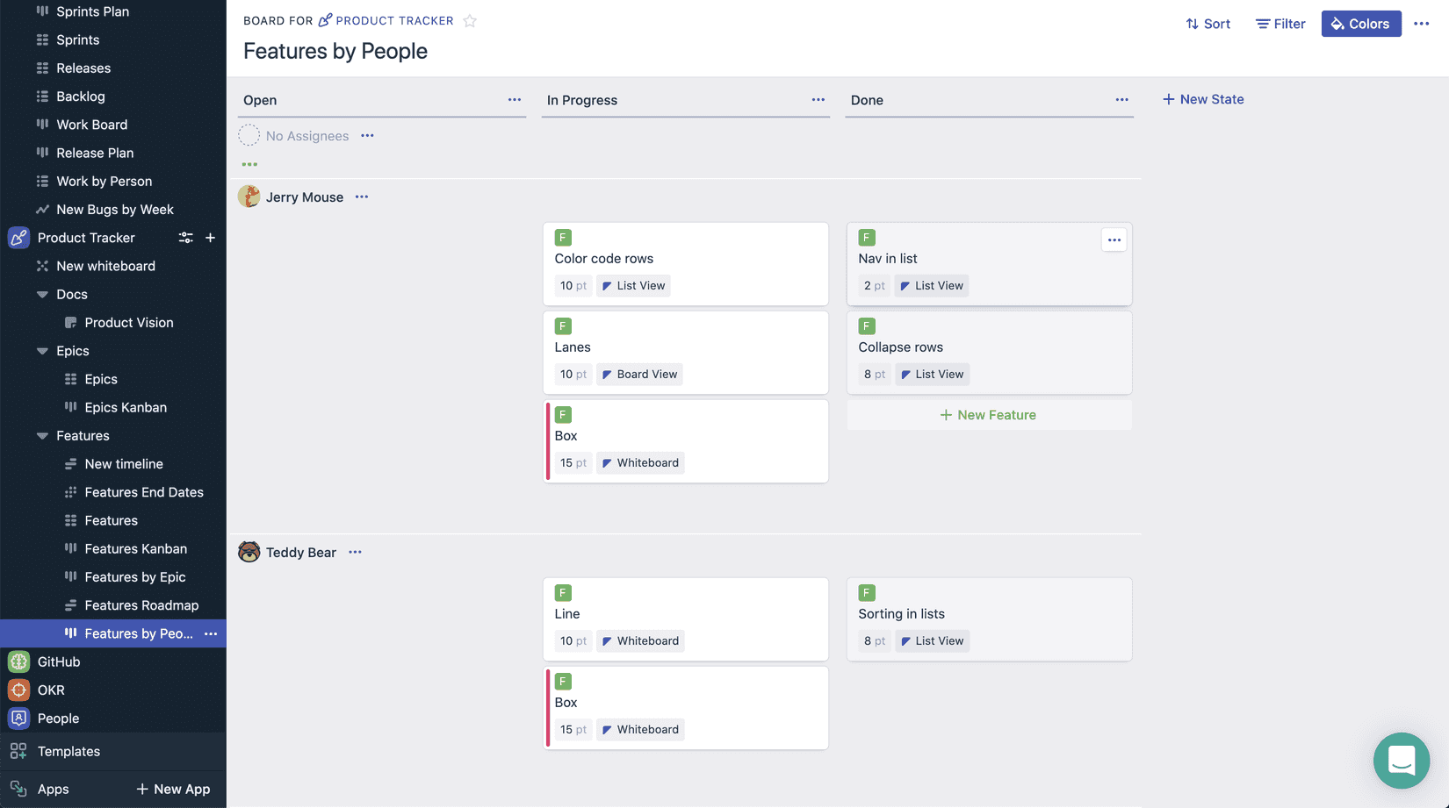Collapse the Features folder
The height and width of the screenshot is (808, 1449).
42,436
